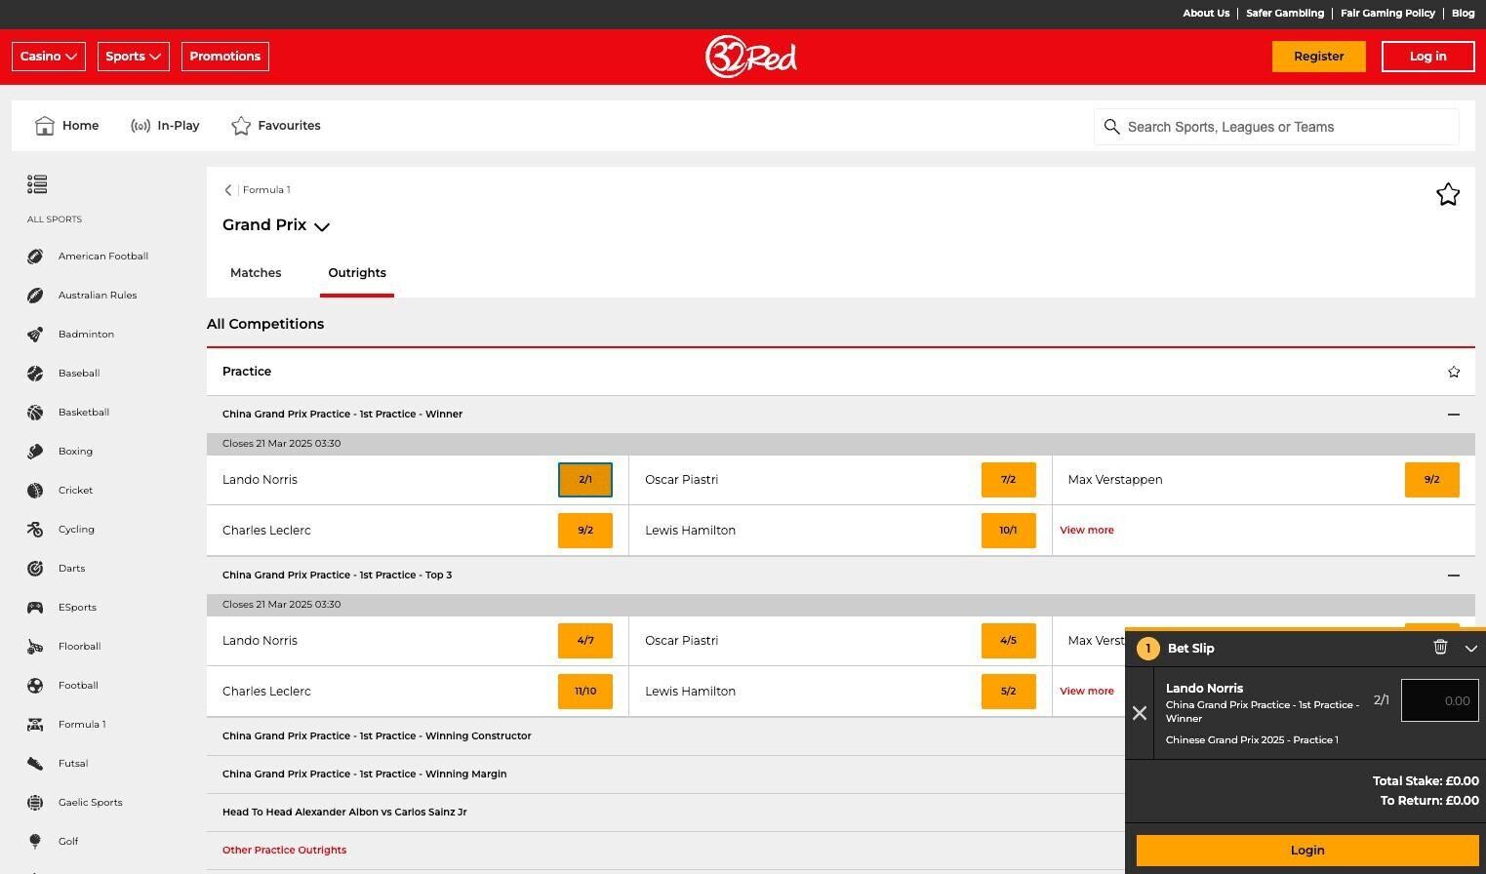Select Australian Rules sport icon
The width and height of the screenshot is (1486, 874).
pos(35,296)
